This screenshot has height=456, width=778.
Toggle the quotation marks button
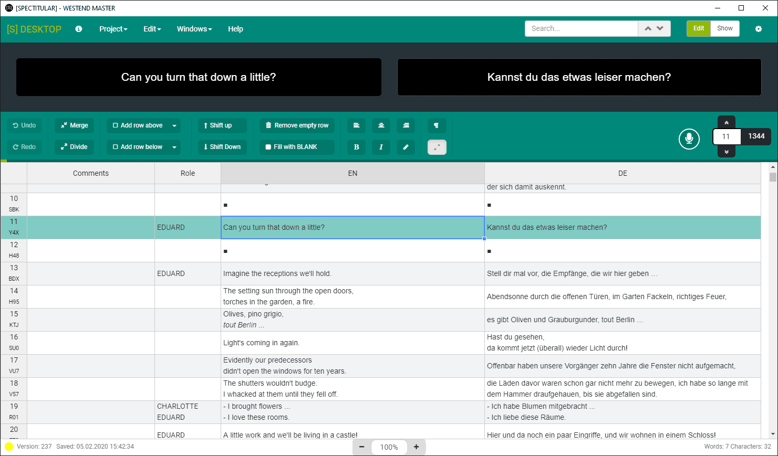tap(437, 147)
